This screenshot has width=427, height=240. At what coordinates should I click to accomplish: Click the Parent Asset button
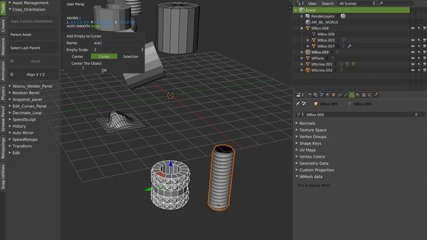tap(33, 35)
